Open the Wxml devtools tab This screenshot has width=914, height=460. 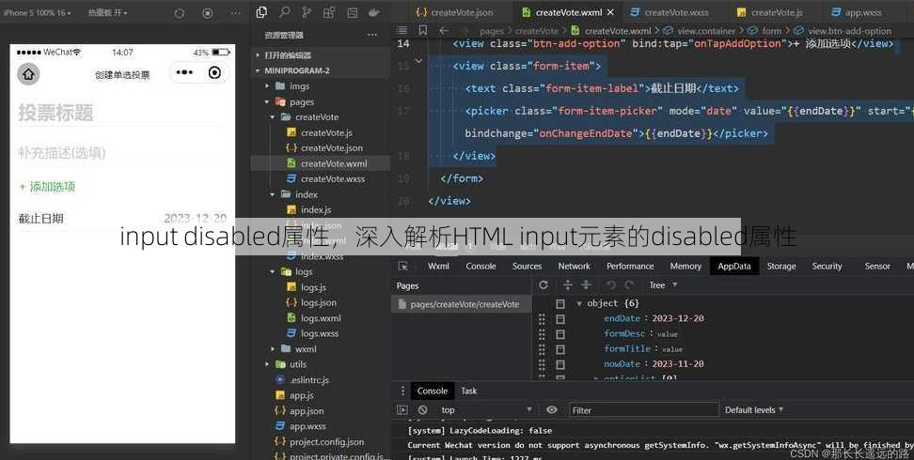438,266
